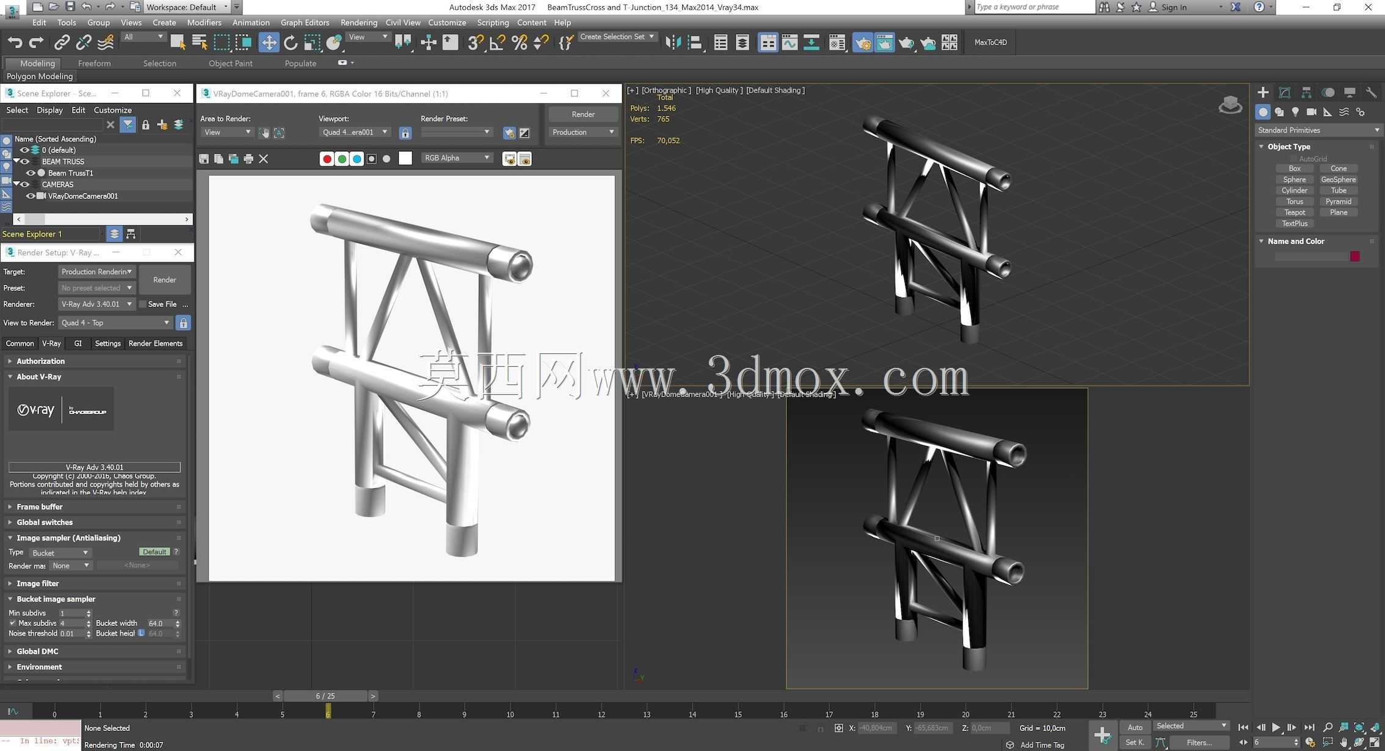Image resolution: width=1385 pixels, height=751 pixels.
Task: Click the Undo arrow in main toolbar
Action: coord(15,43)
